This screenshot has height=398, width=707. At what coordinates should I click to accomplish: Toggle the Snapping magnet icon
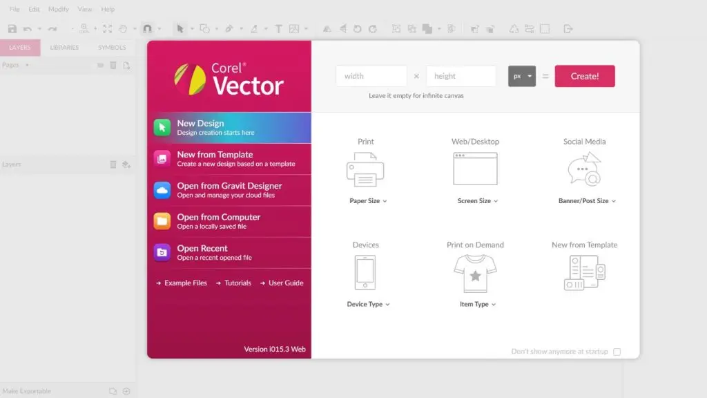tap(146, 29)
